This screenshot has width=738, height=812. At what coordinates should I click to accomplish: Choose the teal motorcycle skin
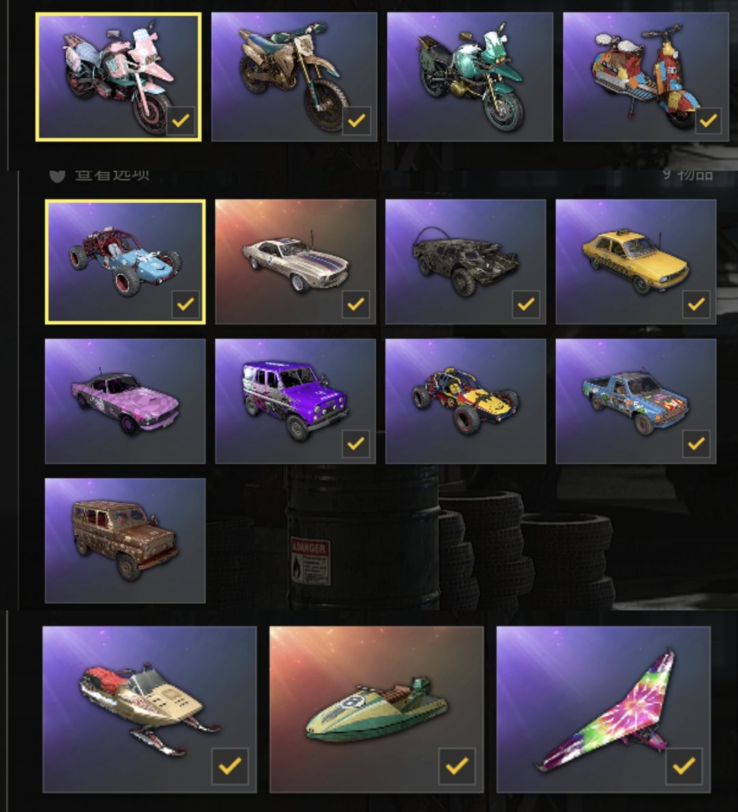(470, 76)
